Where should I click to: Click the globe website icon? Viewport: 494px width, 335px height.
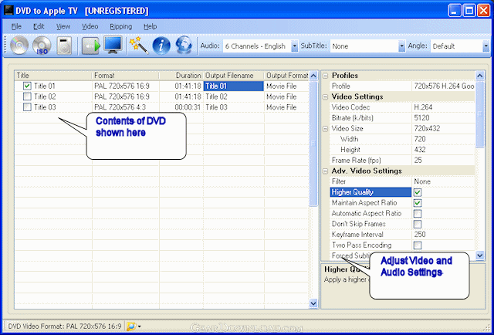tap(184, 46)
